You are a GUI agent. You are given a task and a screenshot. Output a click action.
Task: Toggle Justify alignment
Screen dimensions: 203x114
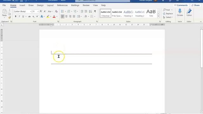click(74, 16)
